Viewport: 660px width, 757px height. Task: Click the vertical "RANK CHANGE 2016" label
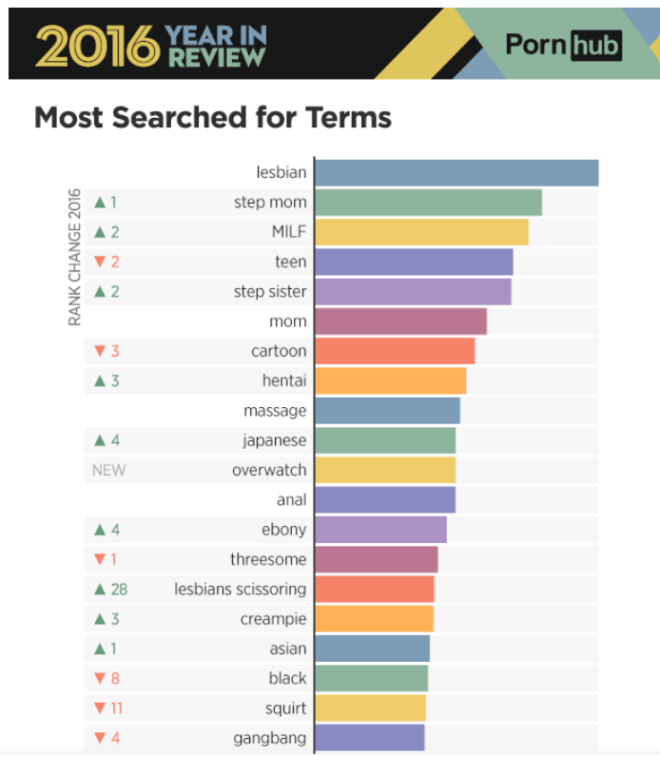click(74, 257)
